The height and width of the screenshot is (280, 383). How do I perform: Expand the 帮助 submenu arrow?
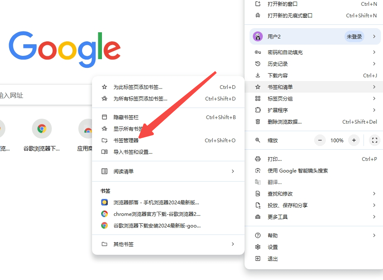coord(374,235)
